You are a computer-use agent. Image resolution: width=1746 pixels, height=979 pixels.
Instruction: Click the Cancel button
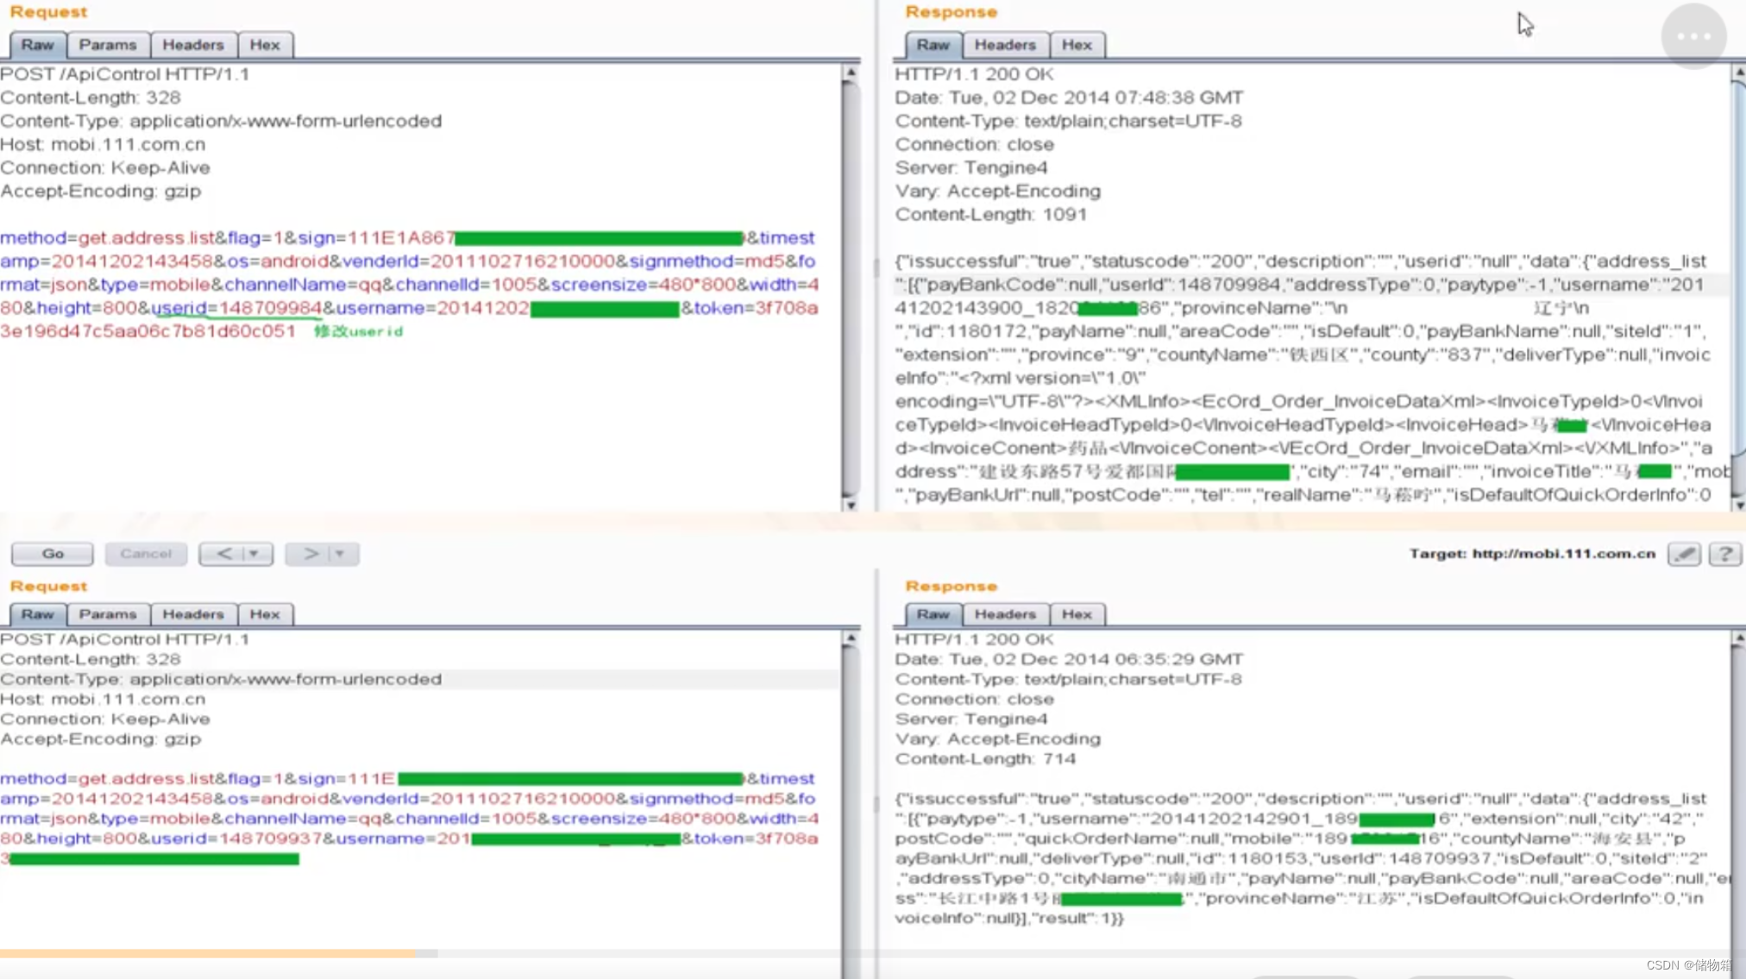tap(146, 554)
